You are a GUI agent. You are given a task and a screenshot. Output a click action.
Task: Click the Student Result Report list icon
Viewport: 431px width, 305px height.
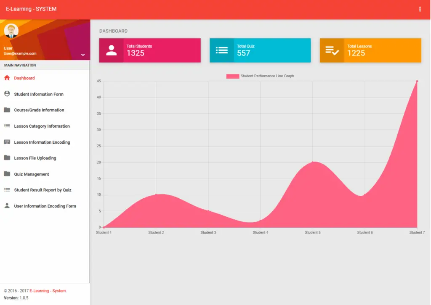[x=6, y=190]
